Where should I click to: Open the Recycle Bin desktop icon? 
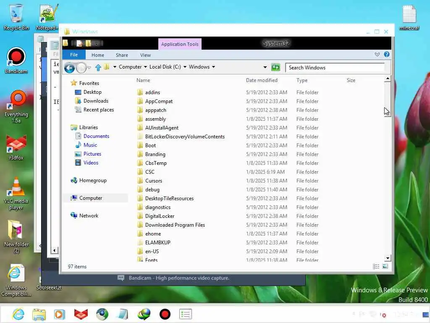tap(16, 17)
